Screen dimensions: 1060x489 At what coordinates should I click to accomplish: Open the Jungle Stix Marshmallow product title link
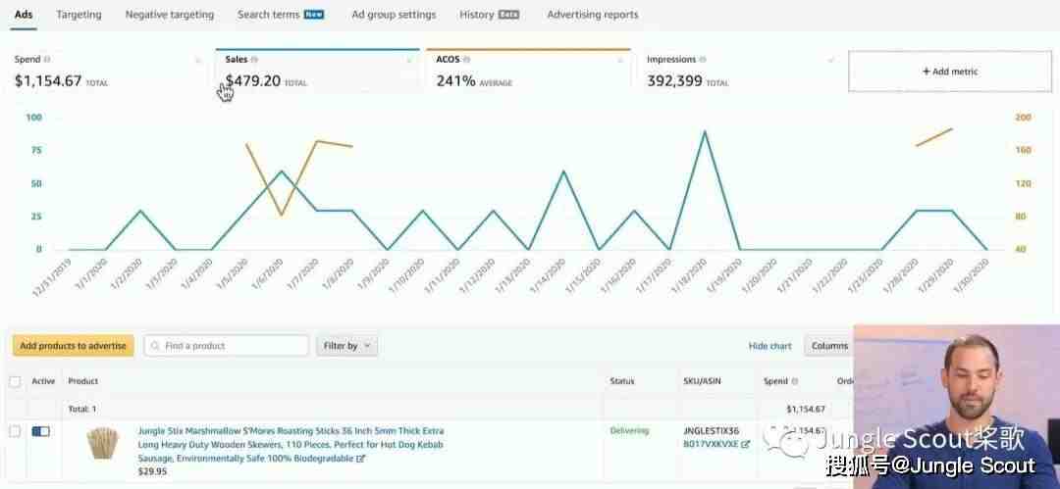tap(291, 445)
